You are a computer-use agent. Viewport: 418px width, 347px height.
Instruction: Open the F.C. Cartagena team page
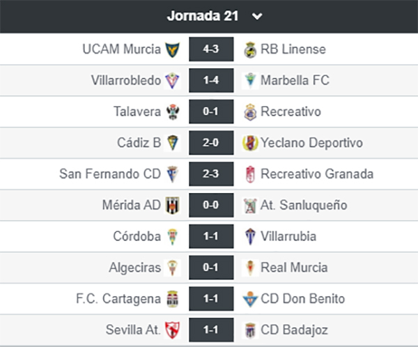coord(118,299)
